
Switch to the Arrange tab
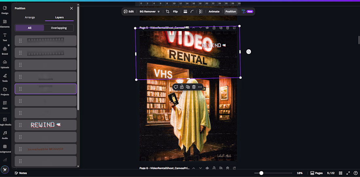point(30,17)
